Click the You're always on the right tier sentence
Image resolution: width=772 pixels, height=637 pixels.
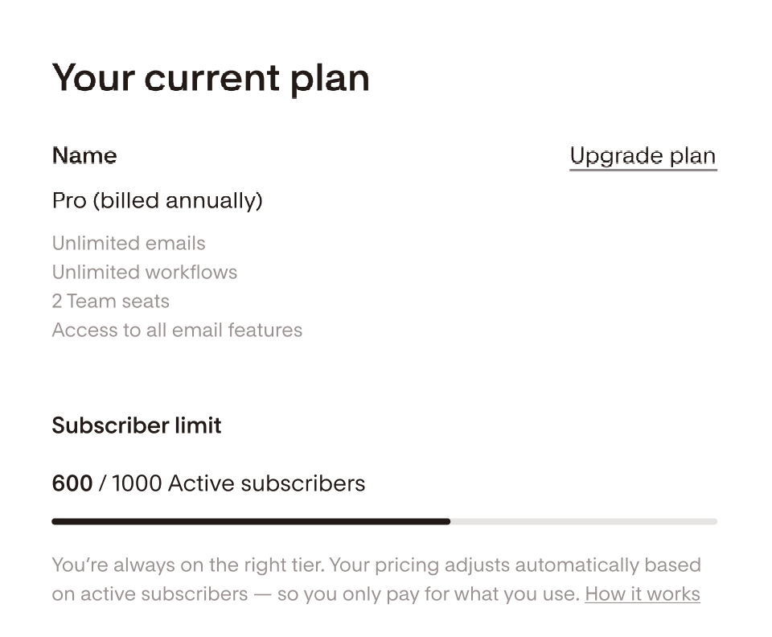(x=188, y=565)
